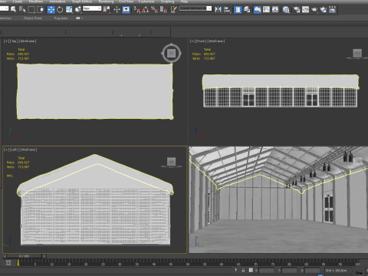Open the Curve Editor
This screenshot has height=276, width=368.
coord(266,10)
